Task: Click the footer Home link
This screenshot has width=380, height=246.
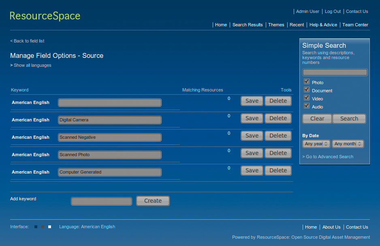Action: click(311, 227)
